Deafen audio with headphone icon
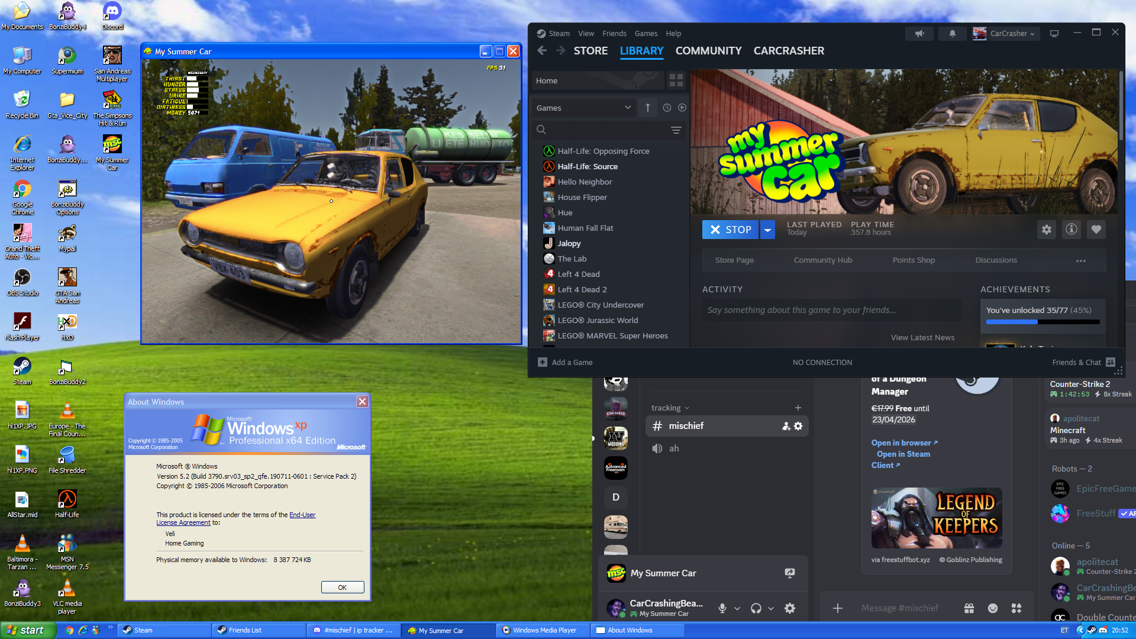The width and height of the screenshot is (1136, 639). [756, 608]
